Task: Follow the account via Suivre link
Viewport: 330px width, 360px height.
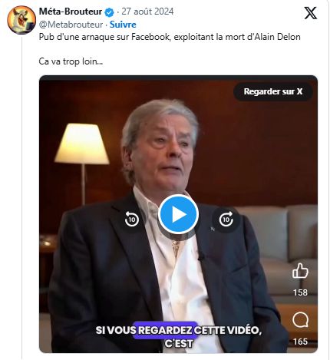Action: point(123,25)
